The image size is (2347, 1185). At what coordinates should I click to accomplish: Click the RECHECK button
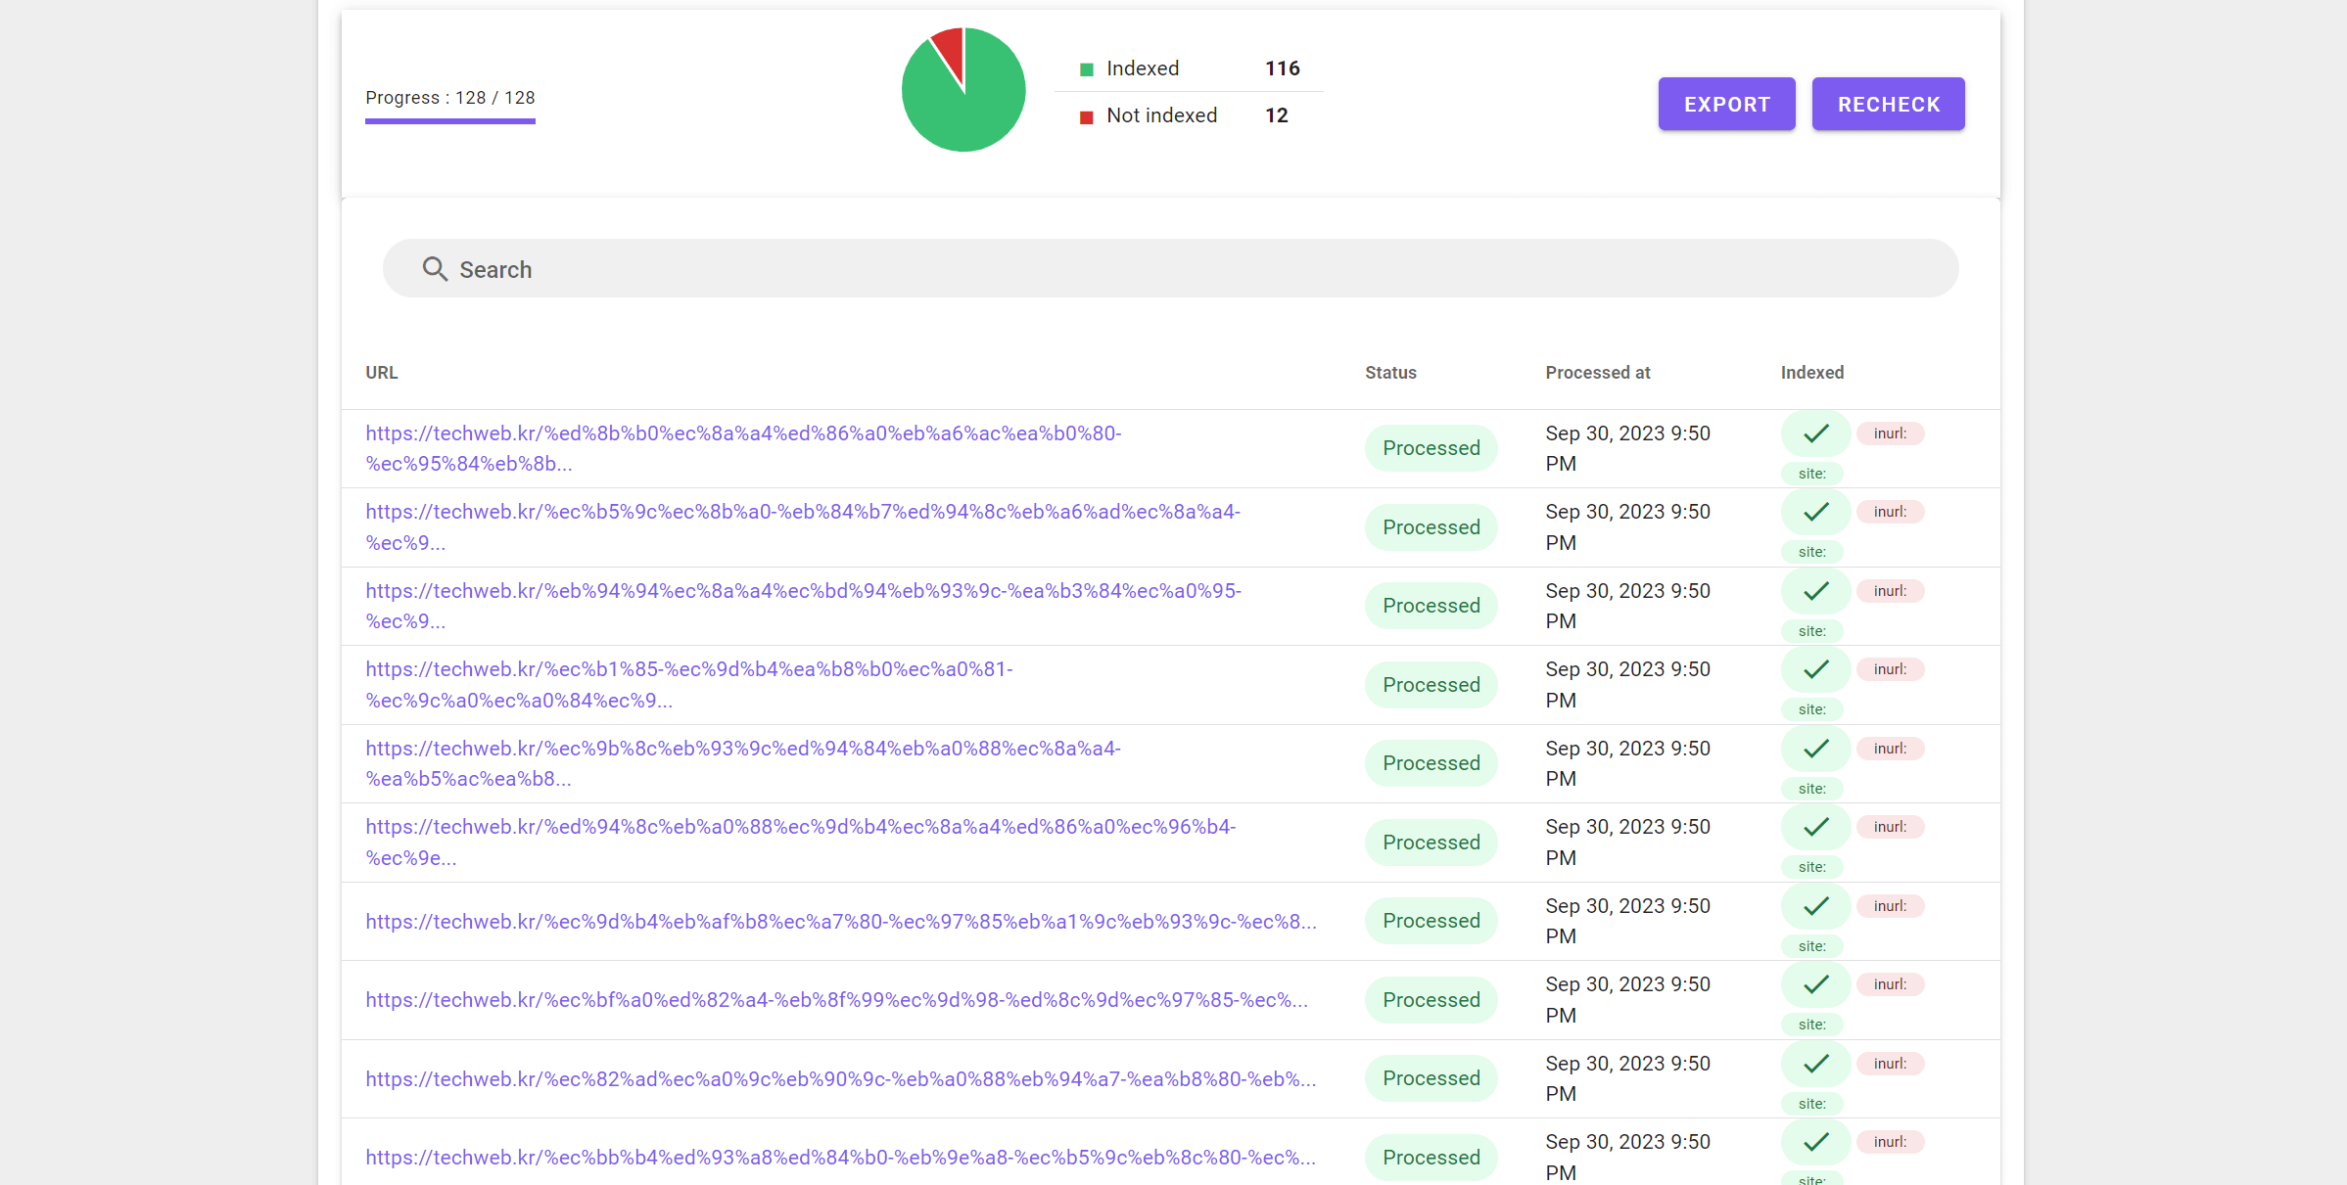pos(1888,104)
